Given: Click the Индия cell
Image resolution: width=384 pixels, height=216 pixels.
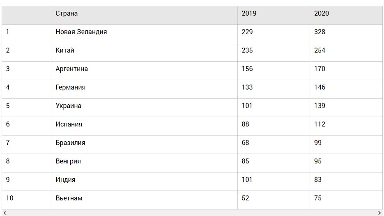Looking at the screenshot, I should (66, 180).
